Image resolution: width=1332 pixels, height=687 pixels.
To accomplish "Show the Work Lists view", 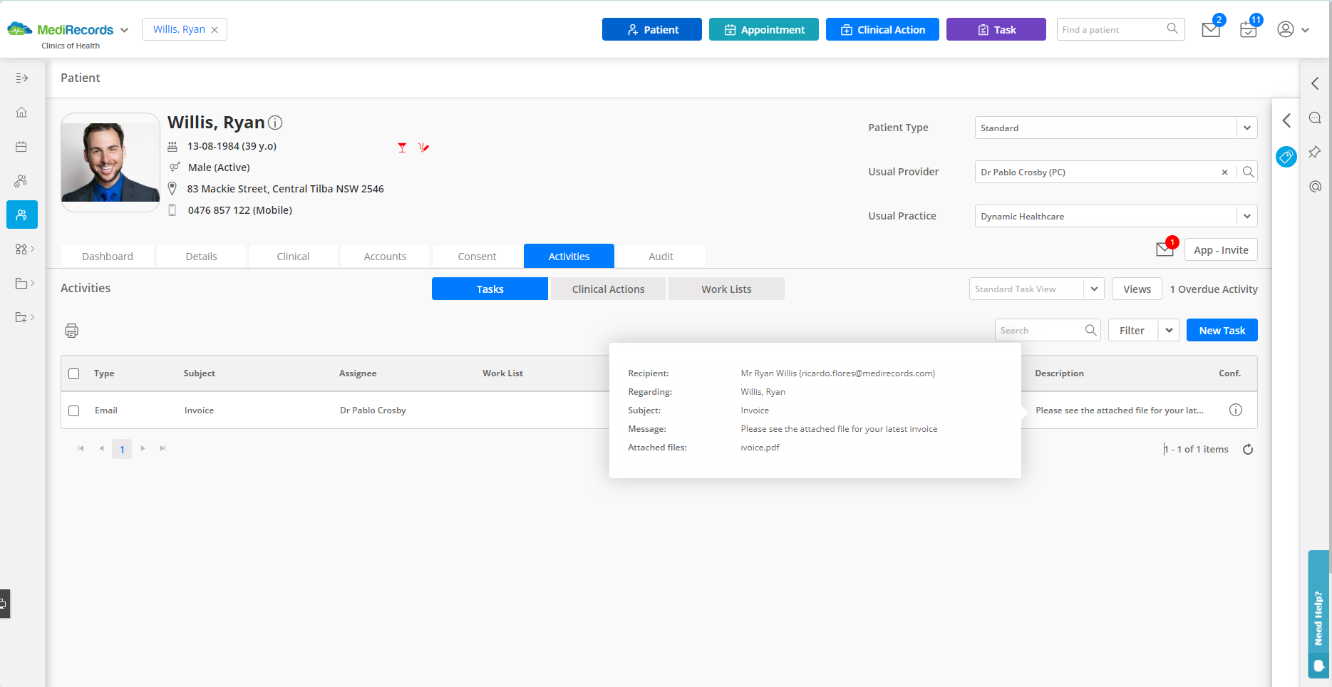I will (727, 289).
